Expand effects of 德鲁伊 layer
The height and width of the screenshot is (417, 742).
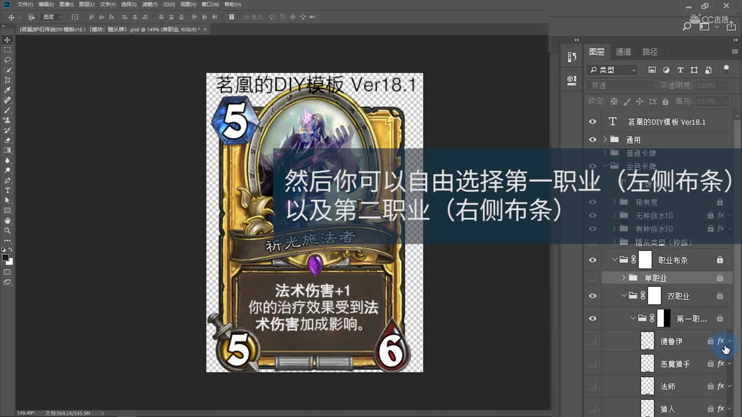point(730,341)
